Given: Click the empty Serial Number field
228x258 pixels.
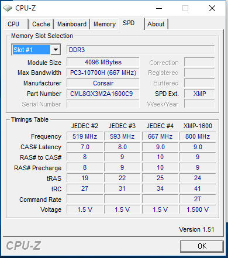Looking at the screenshot, I should tap(103, 104).
